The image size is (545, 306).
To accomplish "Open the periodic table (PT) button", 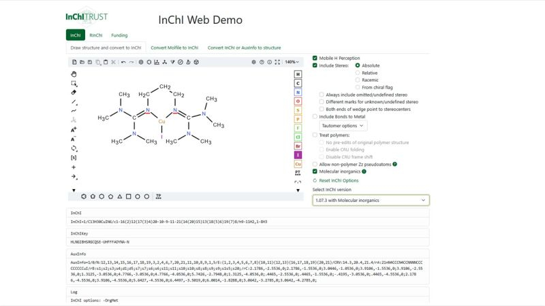I will point(298,173).
